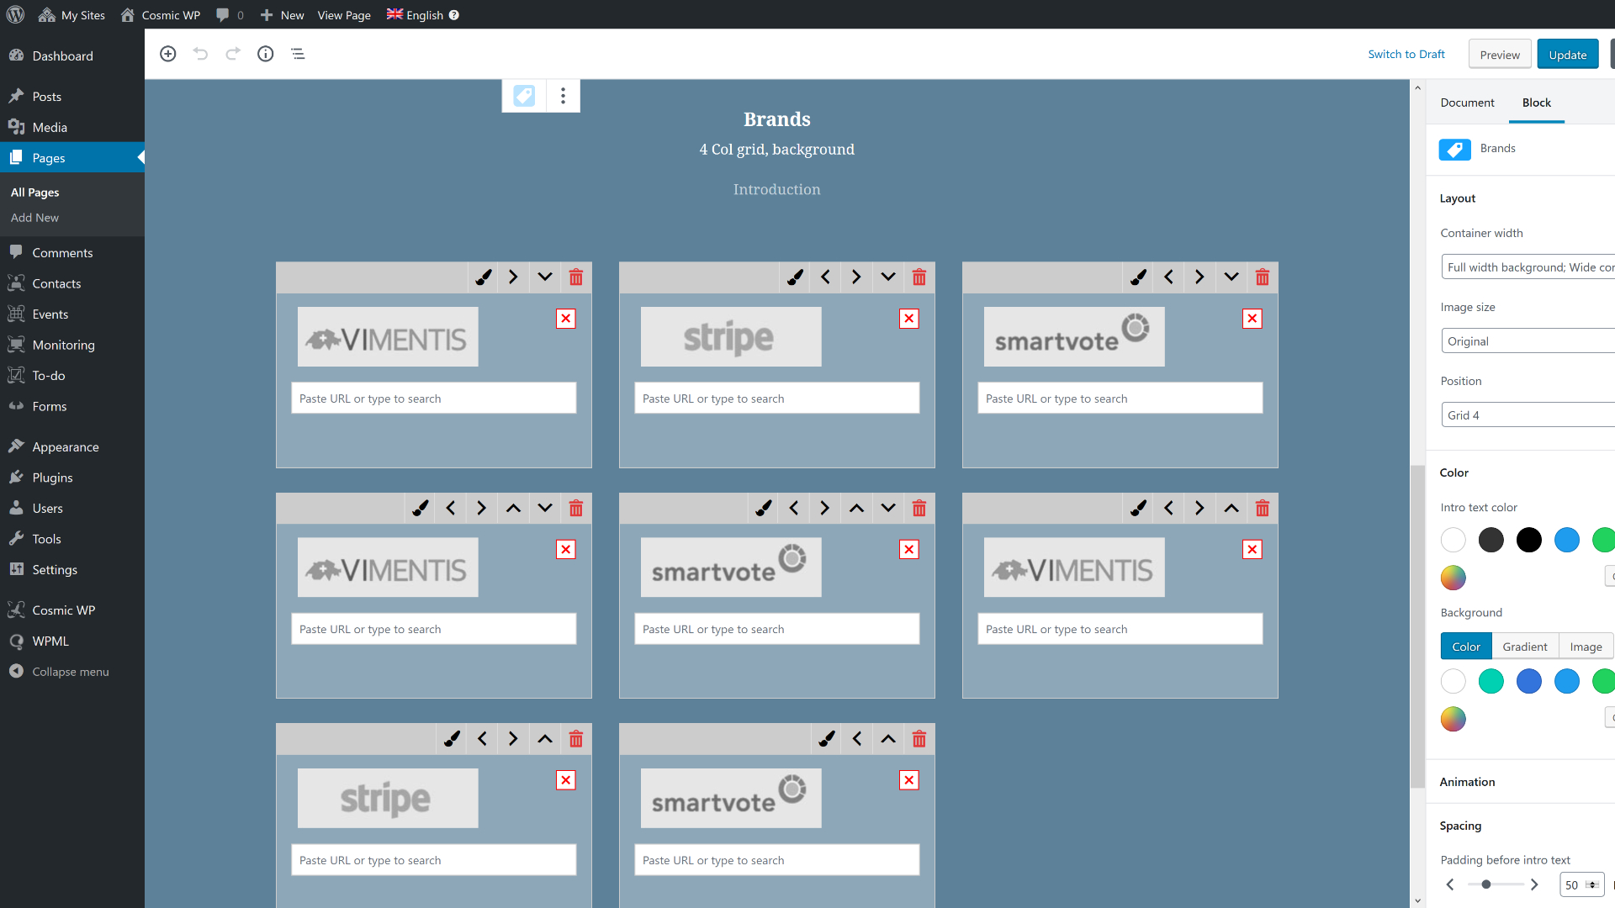
Task: Click Add New under Pages
Action: 34,218
